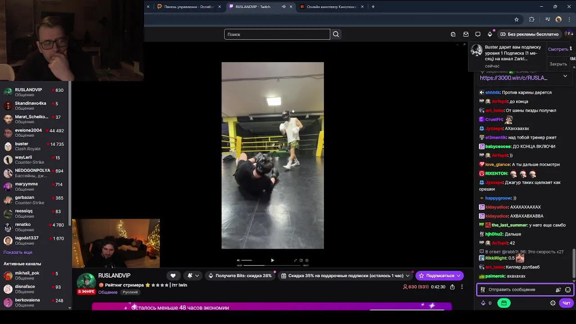Image resolution: width=576 pixels, height=324 pixels.
Task: Seek on the video progress bar
Action: click(273, 265)
